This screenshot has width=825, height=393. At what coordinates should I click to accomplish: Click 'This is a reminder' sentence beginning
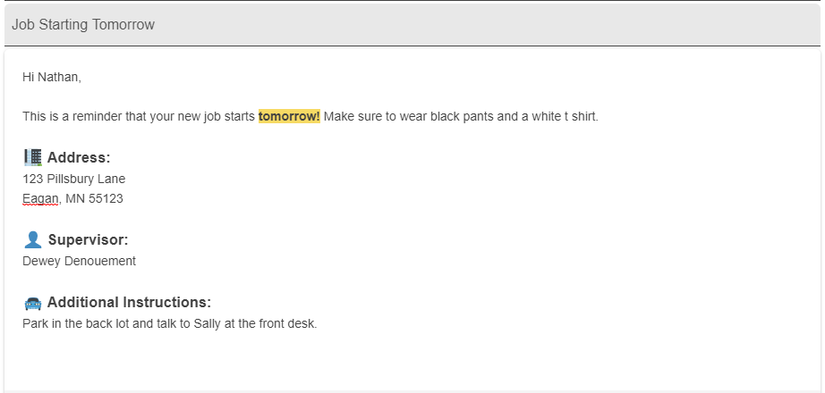point(72,117)
